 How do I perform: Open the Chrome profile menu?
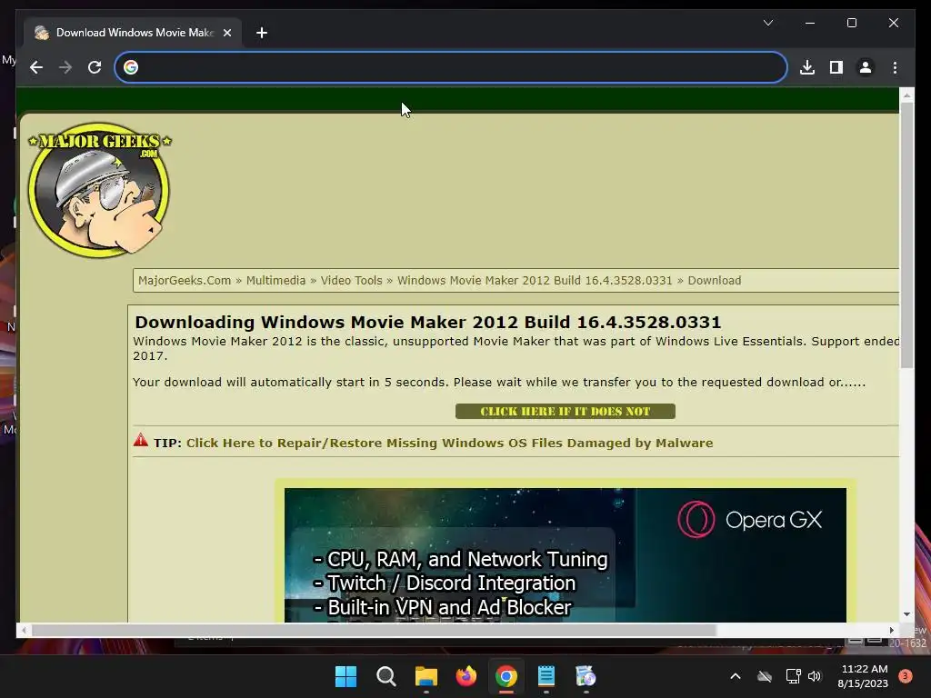866,67
